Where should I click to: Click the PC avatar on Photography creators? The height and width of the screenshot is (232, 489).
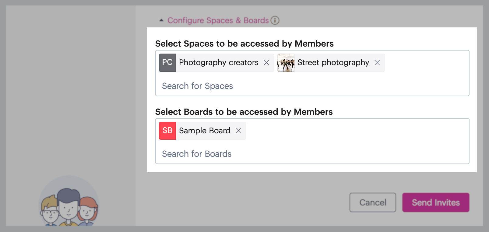(x=167, y=63)
